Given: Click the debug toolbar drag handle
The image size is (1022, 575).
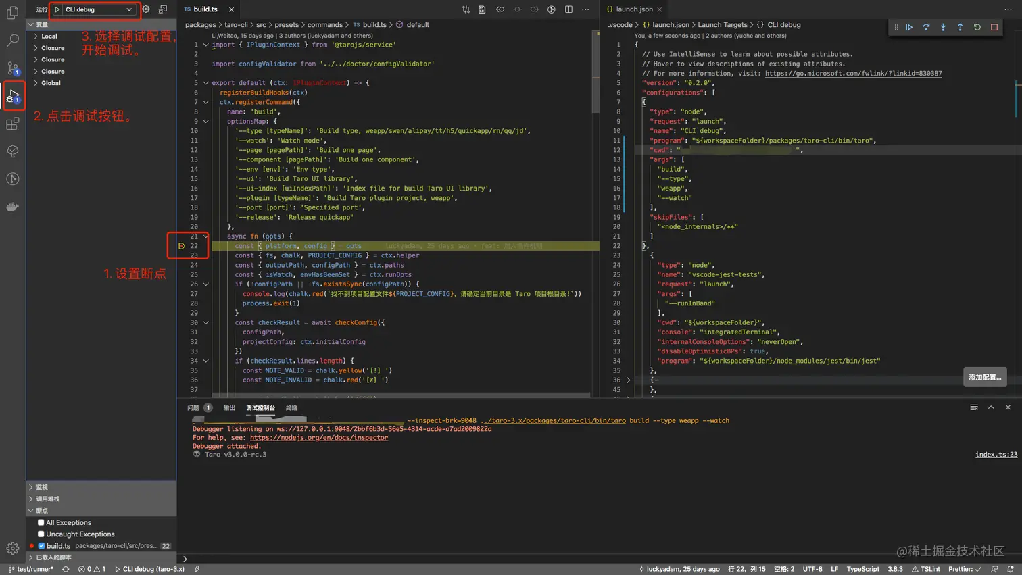Looking at the screenshot, I should (896, 27).
